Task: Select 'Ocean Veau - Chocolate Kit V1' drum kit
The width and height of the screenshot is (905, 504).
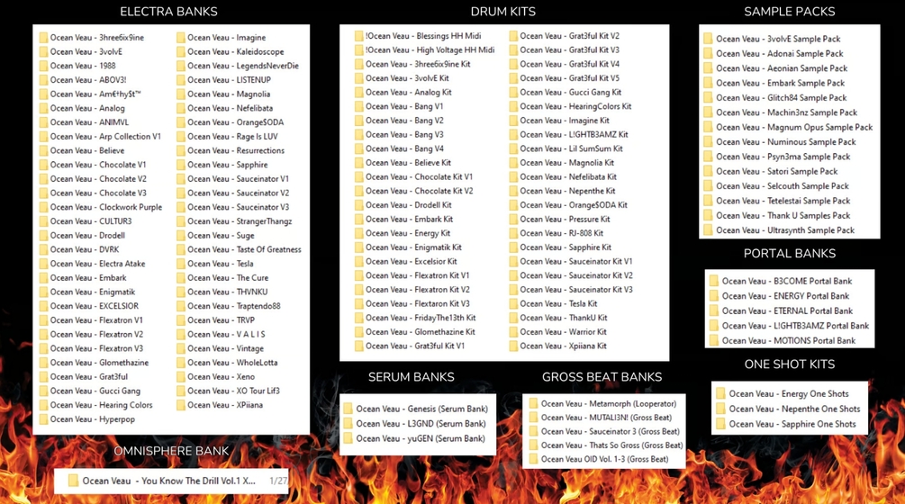Action: [419, 176]
